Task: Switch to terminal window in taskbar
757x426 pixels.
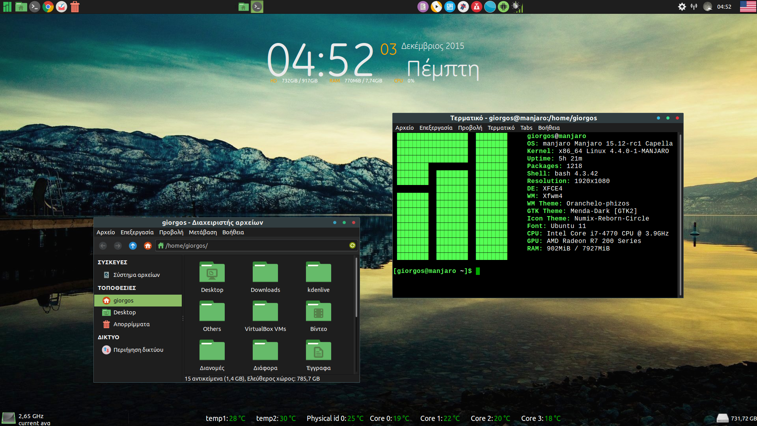Action: pyautogui.click(x=257, y=7)
